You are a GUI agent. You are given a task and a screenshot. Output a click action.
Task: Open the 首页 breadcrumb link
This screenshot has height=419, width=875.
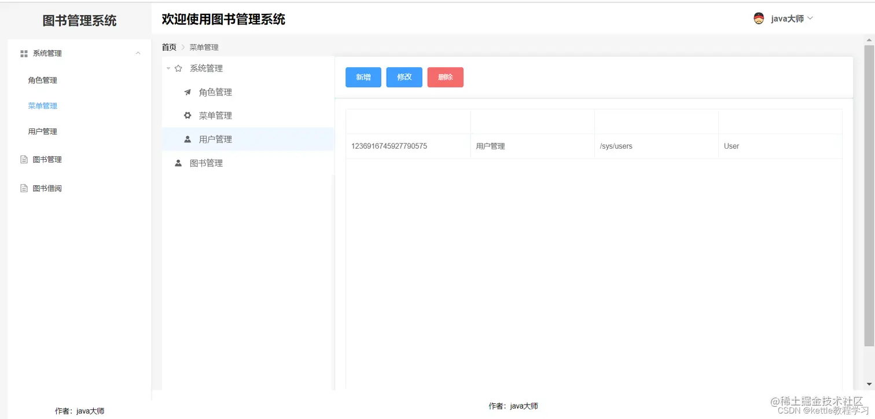[168, 47]
